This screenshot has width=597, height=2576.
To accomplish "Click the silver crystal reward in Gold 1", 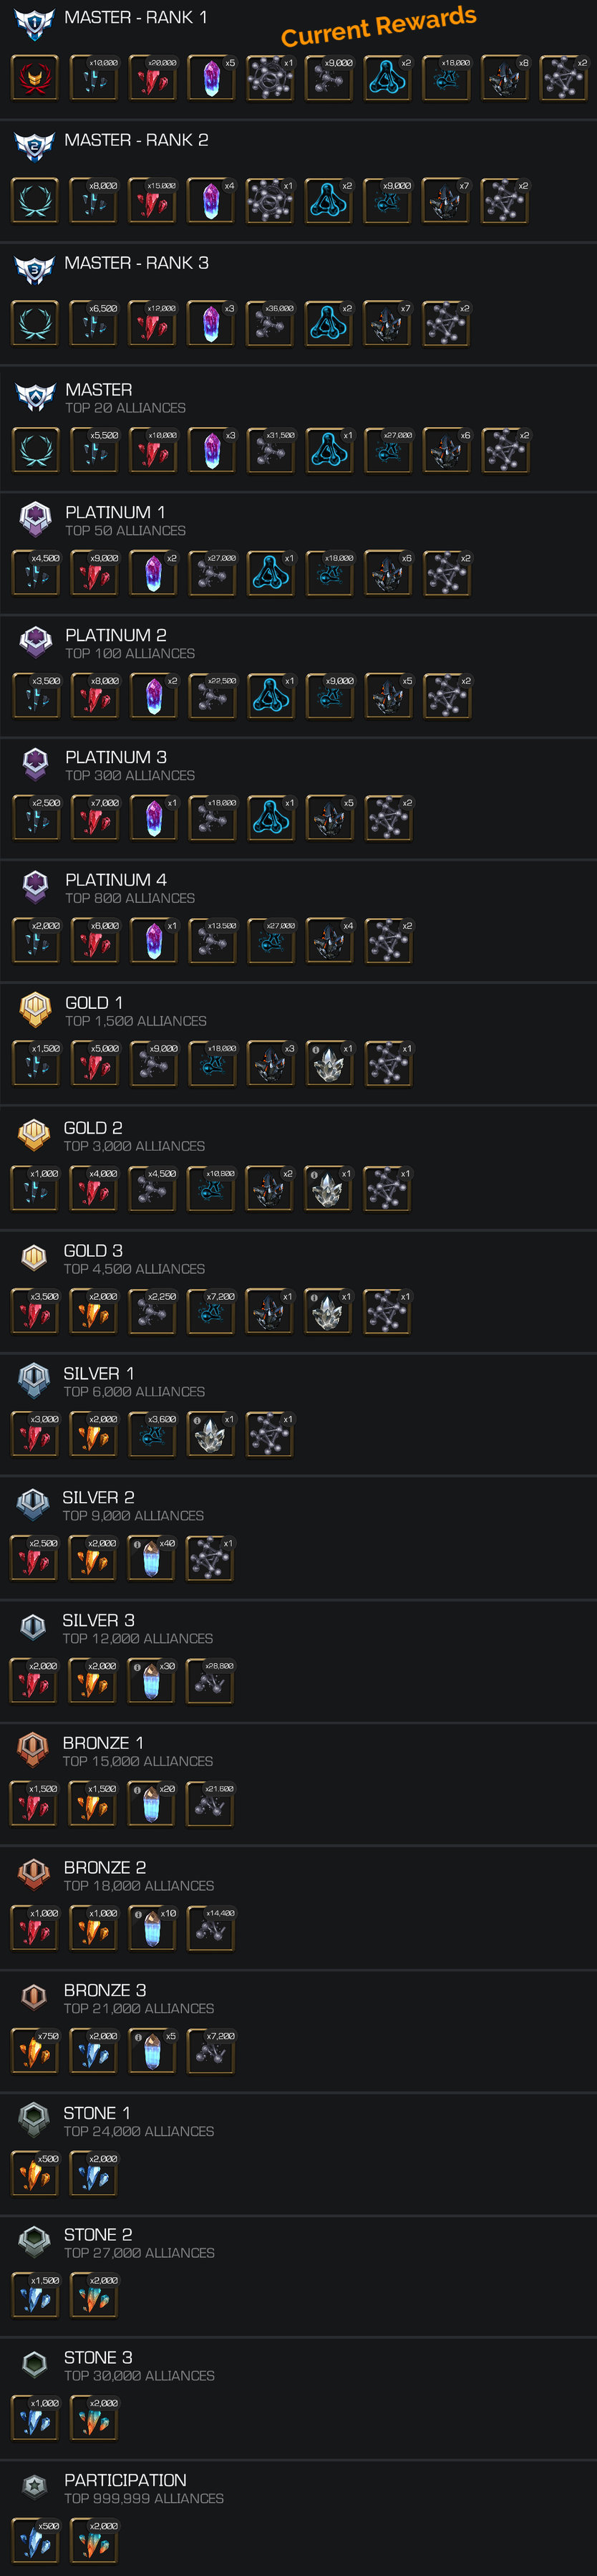I will click(x=329, y=1064).
